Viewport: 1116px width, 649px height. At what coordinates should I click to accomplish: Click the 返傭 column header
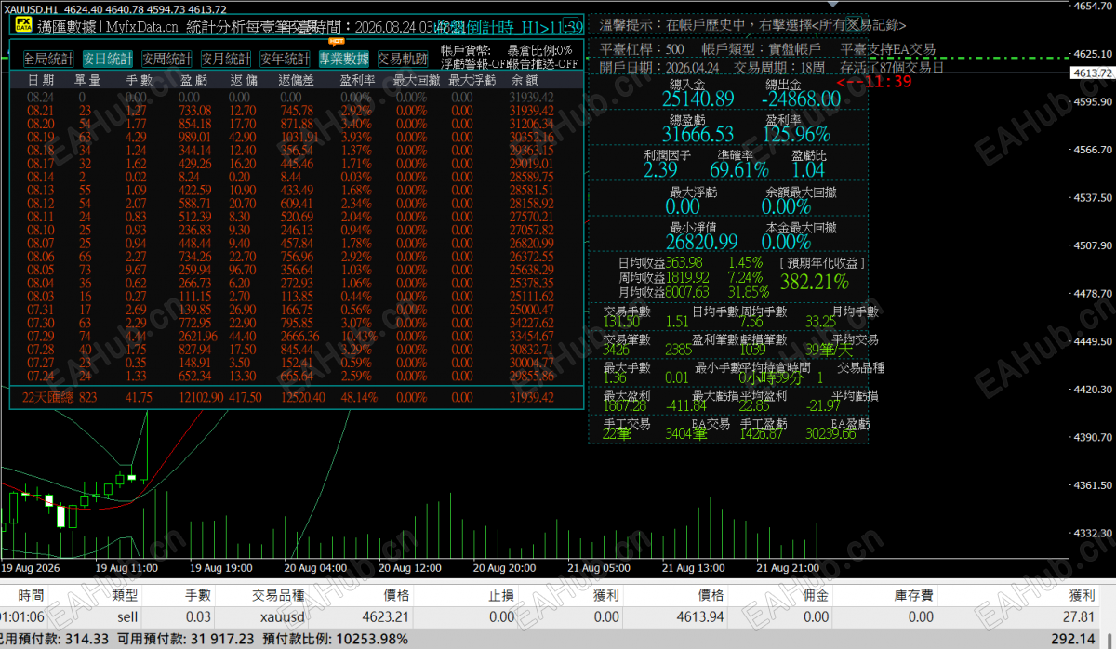pos(244,80)
